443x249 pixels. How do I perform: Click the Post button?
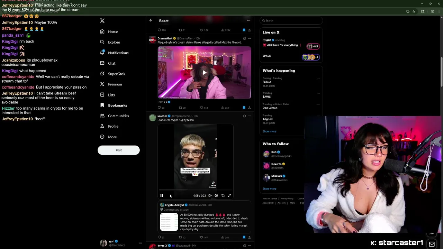(118, 150)
